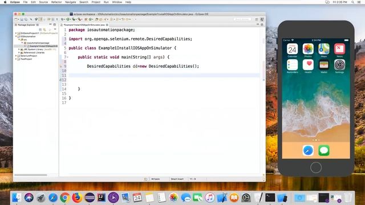Open Reminders app on the iPhone simulator

pos(292,65)
